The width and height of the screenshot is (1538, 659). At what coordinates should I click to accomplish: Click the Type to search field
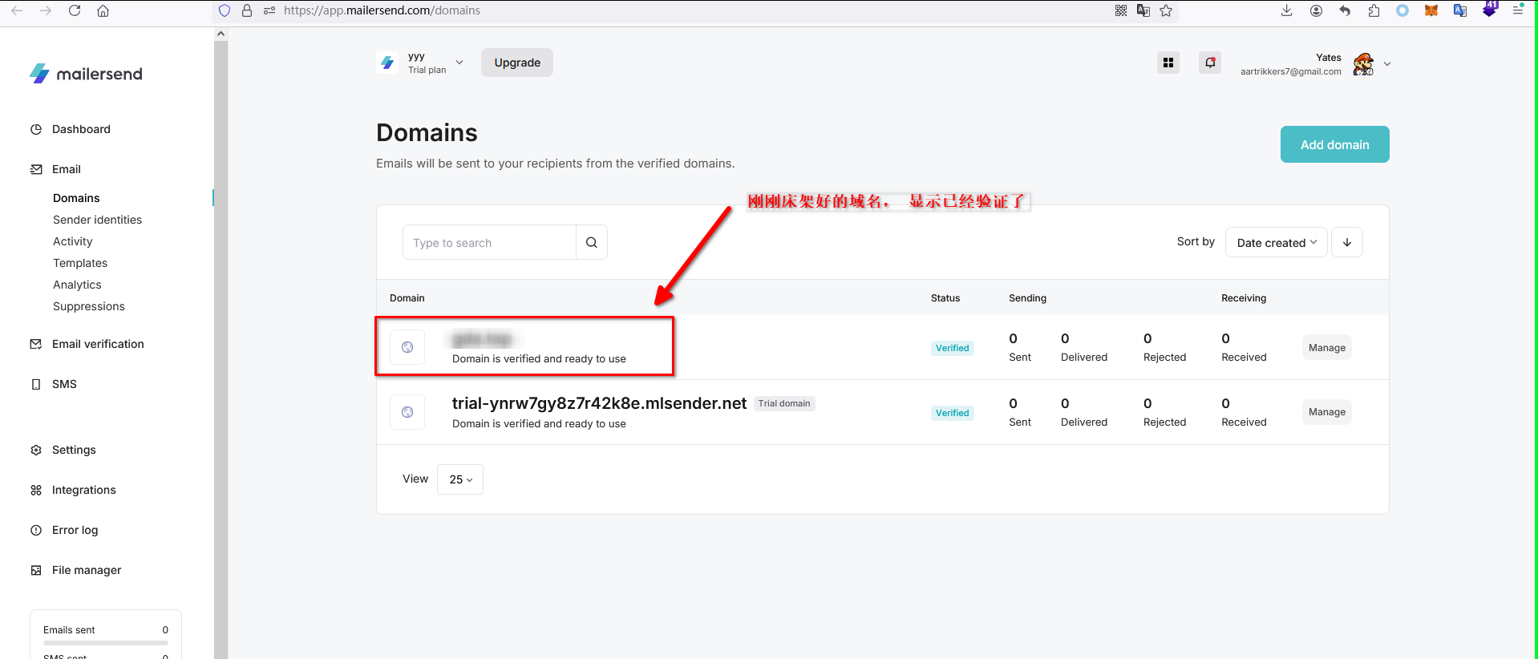tap(489, 243)
